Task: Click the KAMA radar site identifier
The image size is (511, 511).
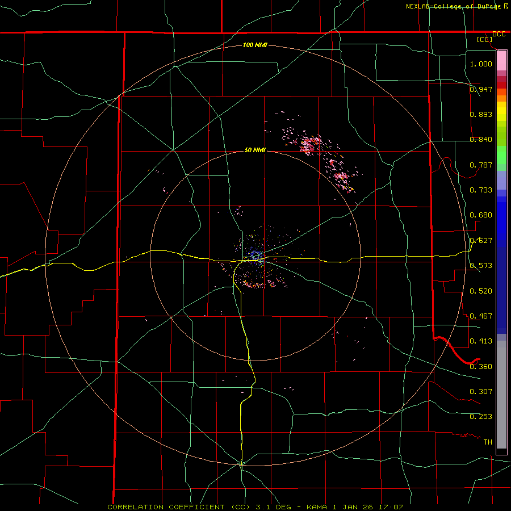Action: tap(317, 507)
